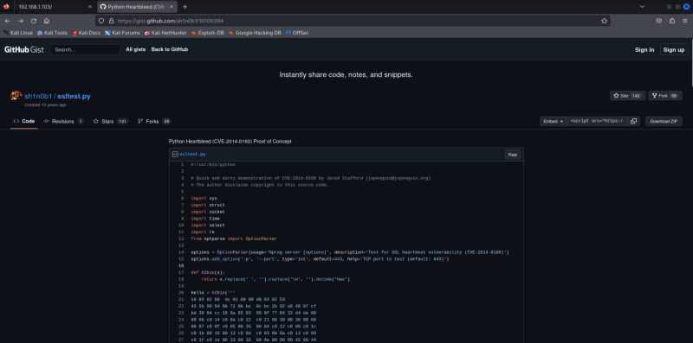
Task: Click the "Created 10 years ago" text
Action: pos(45,105)
